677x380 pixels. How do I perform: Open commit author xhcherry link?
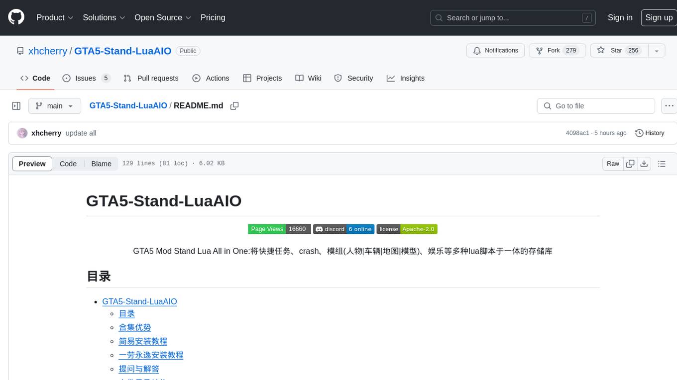tap(46, 133)
